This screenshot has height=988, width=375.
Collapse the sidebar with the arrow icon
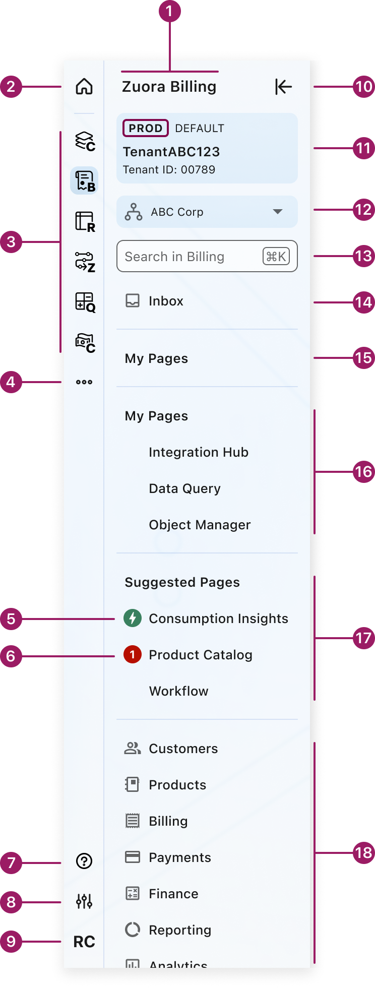[283, 87]
